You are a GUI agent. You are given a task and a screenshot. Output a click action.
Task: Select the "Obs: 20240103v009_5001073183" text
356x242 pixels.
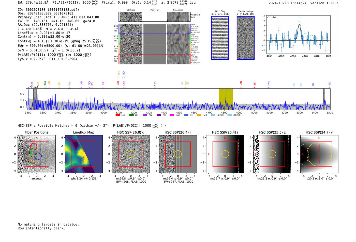pyautogui.click(x=46, y=13)
